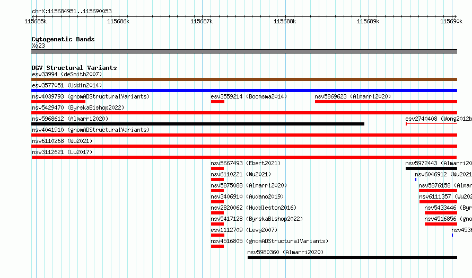Open nsv3112621 (Lu2017) label
This screenshot has height=278, width=472.
click(x=62, y=152)
